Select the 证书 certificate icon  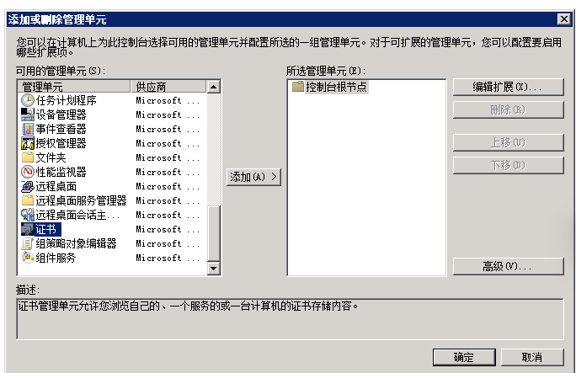[28, 229]
